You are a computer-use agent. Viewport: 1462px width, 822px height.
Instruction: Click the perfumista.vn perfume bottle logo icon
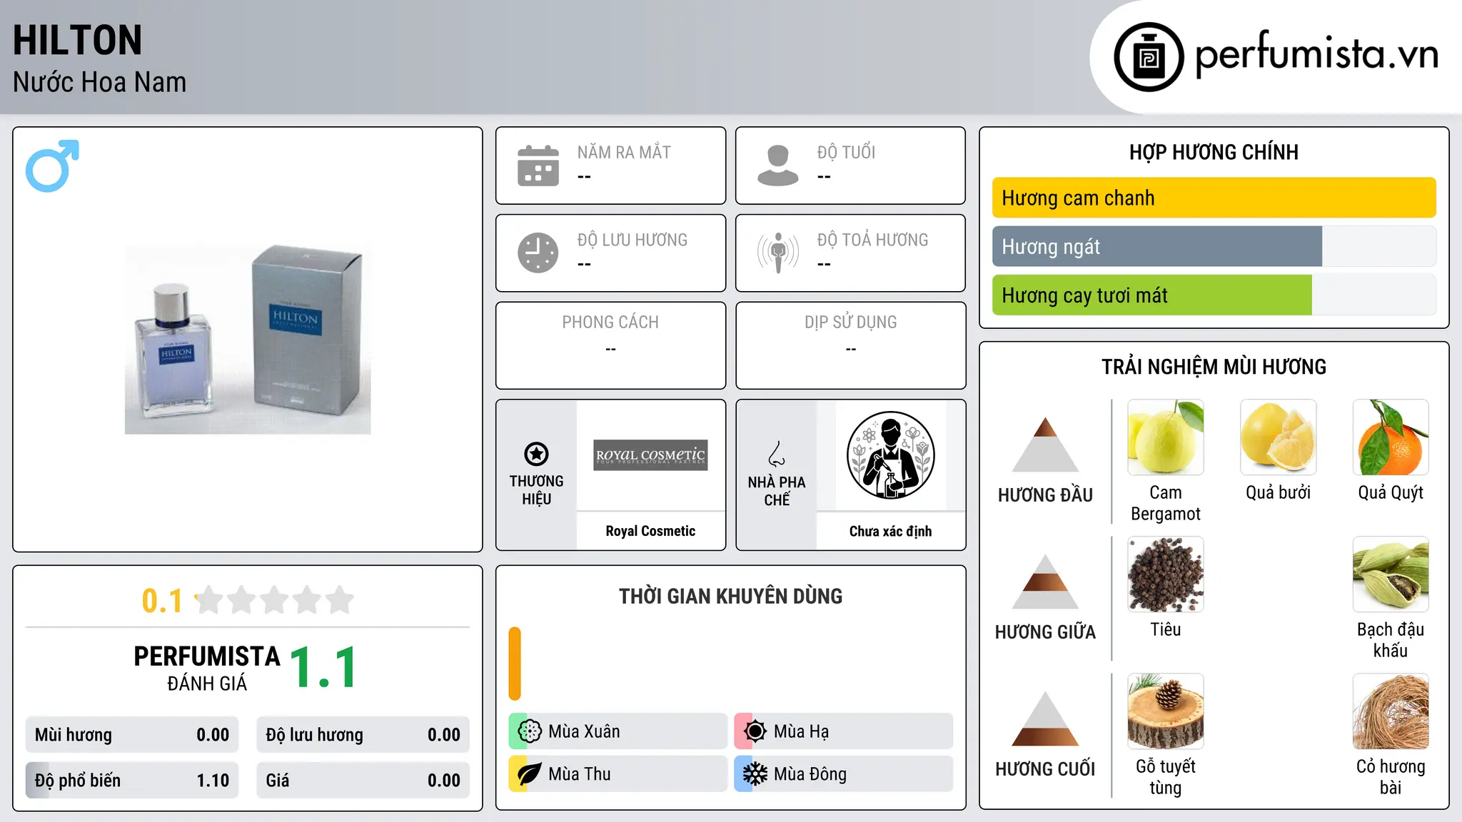[1149, 57]
